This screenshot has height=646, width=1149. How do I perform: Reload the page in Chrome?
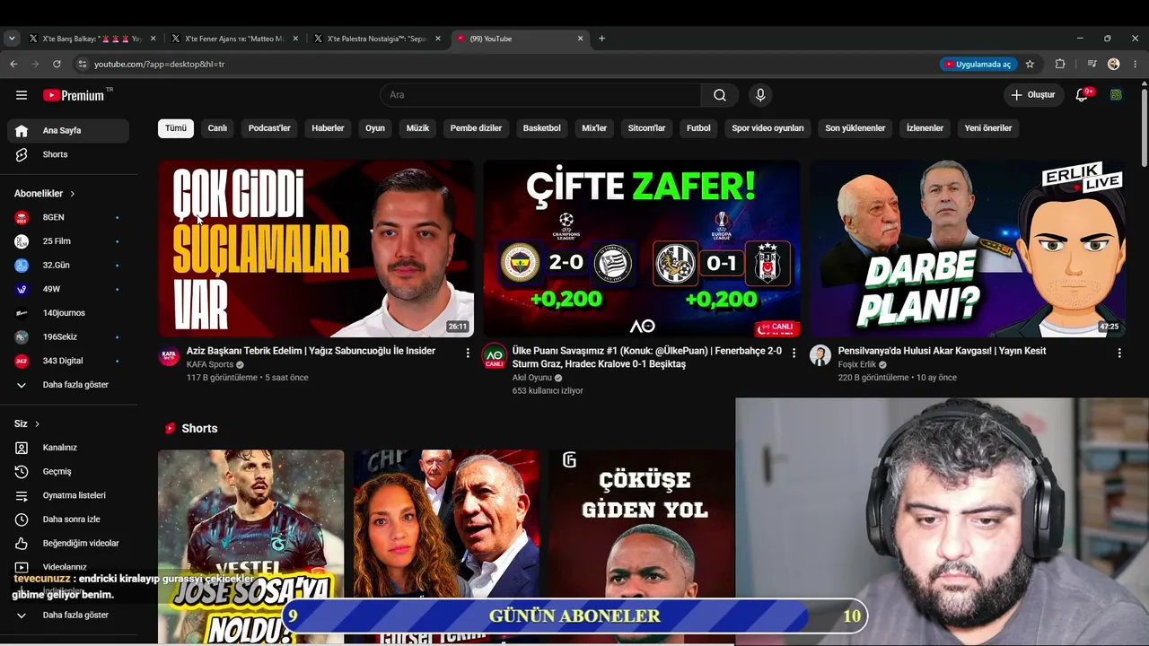57,64
